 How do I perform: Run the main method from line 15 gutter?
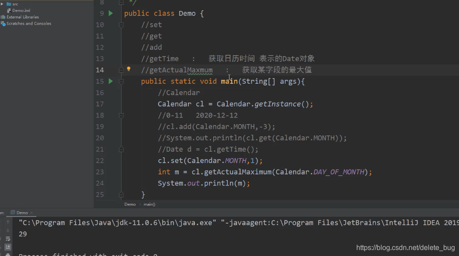[x=111, y=81]
